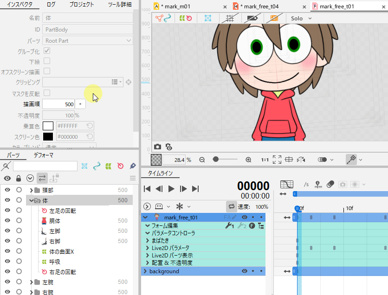Click the white 乗算色 color swatch
388x295 pixels.
[x=48, y=126]
